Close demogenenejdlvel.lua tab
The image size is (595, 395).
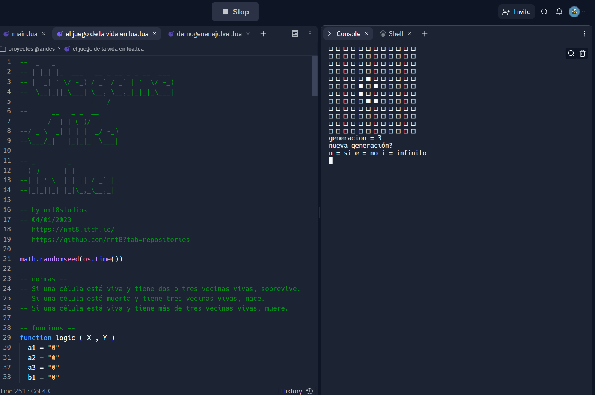click(248, 34)
